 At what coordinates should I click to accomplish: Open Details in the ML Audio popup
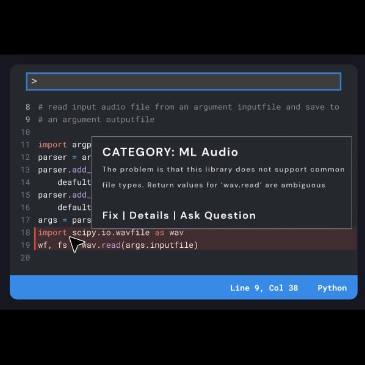tap(149, 215)
